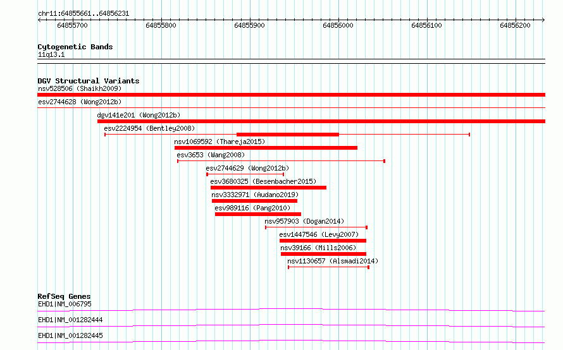This screenshot has width=563, height=350.
Task: Select the EHD1|NM_001282444 transcript
Action: tap(291, 325)
